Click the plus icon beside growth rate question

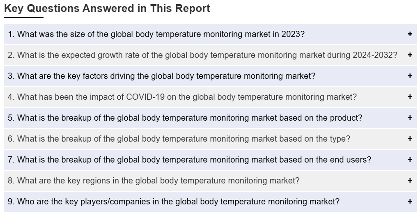click(x=410, y=55)
